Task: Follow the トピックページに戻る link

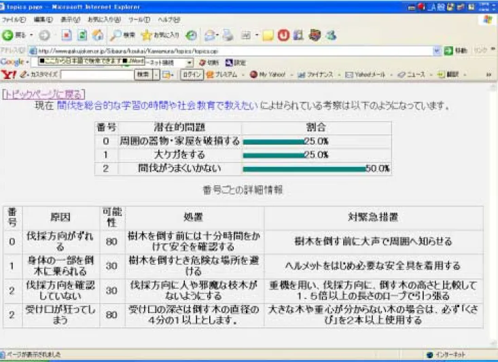Action: (x=44, y=94)
